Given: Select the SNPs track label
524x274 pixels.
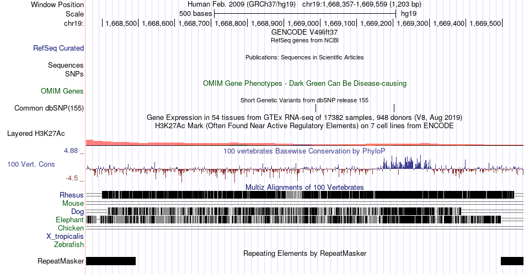Looking at the screenshot, I should [x=74, y=74].
